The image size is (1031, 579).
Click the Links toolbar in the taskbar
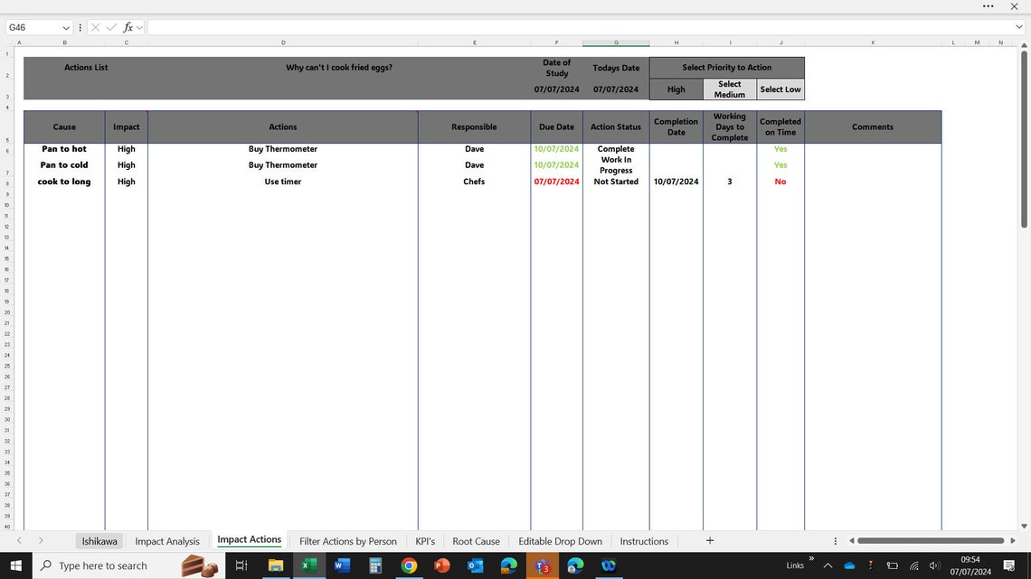coord(795,565)
